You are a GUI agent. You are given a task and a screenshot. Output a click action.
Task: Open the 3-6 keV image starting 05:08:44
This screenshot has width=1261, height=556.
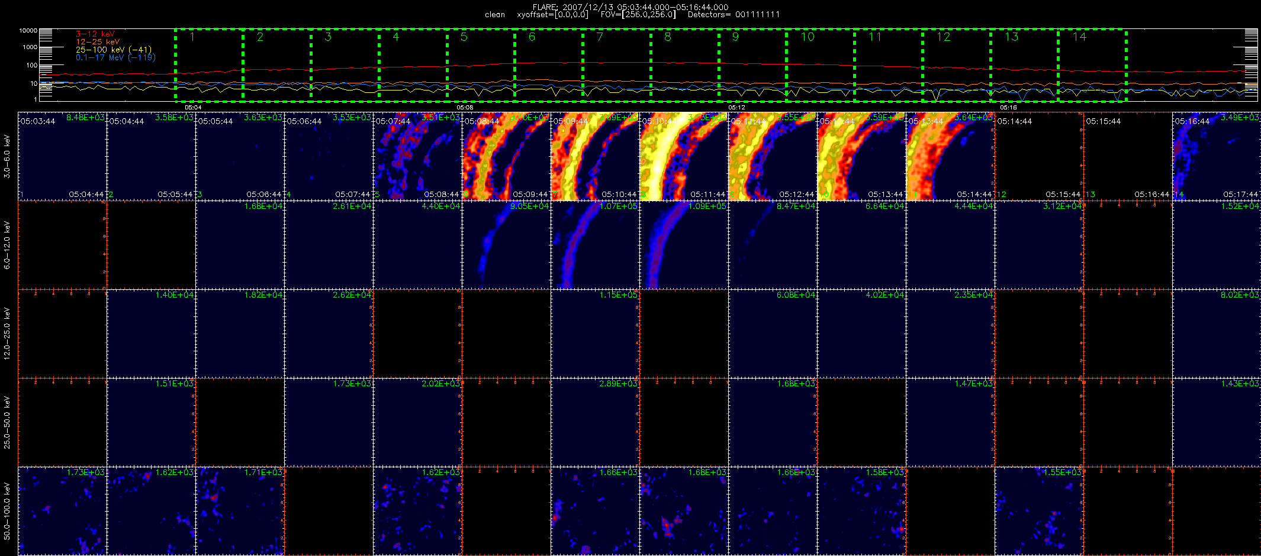coord(506,156)
